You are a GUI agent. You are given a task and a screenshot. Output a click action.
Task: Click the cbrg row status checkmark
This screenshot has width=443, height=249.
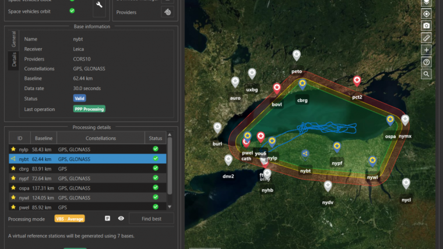click(156, 168)
